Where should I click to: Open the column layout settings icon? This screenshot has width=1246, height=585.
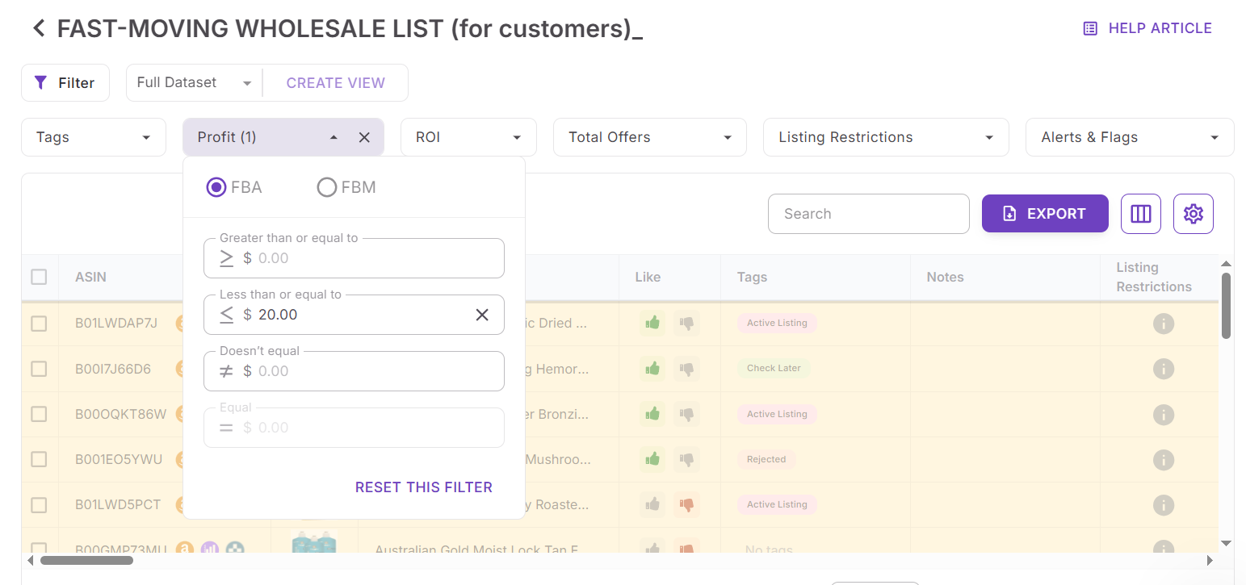coord(1140,214)
